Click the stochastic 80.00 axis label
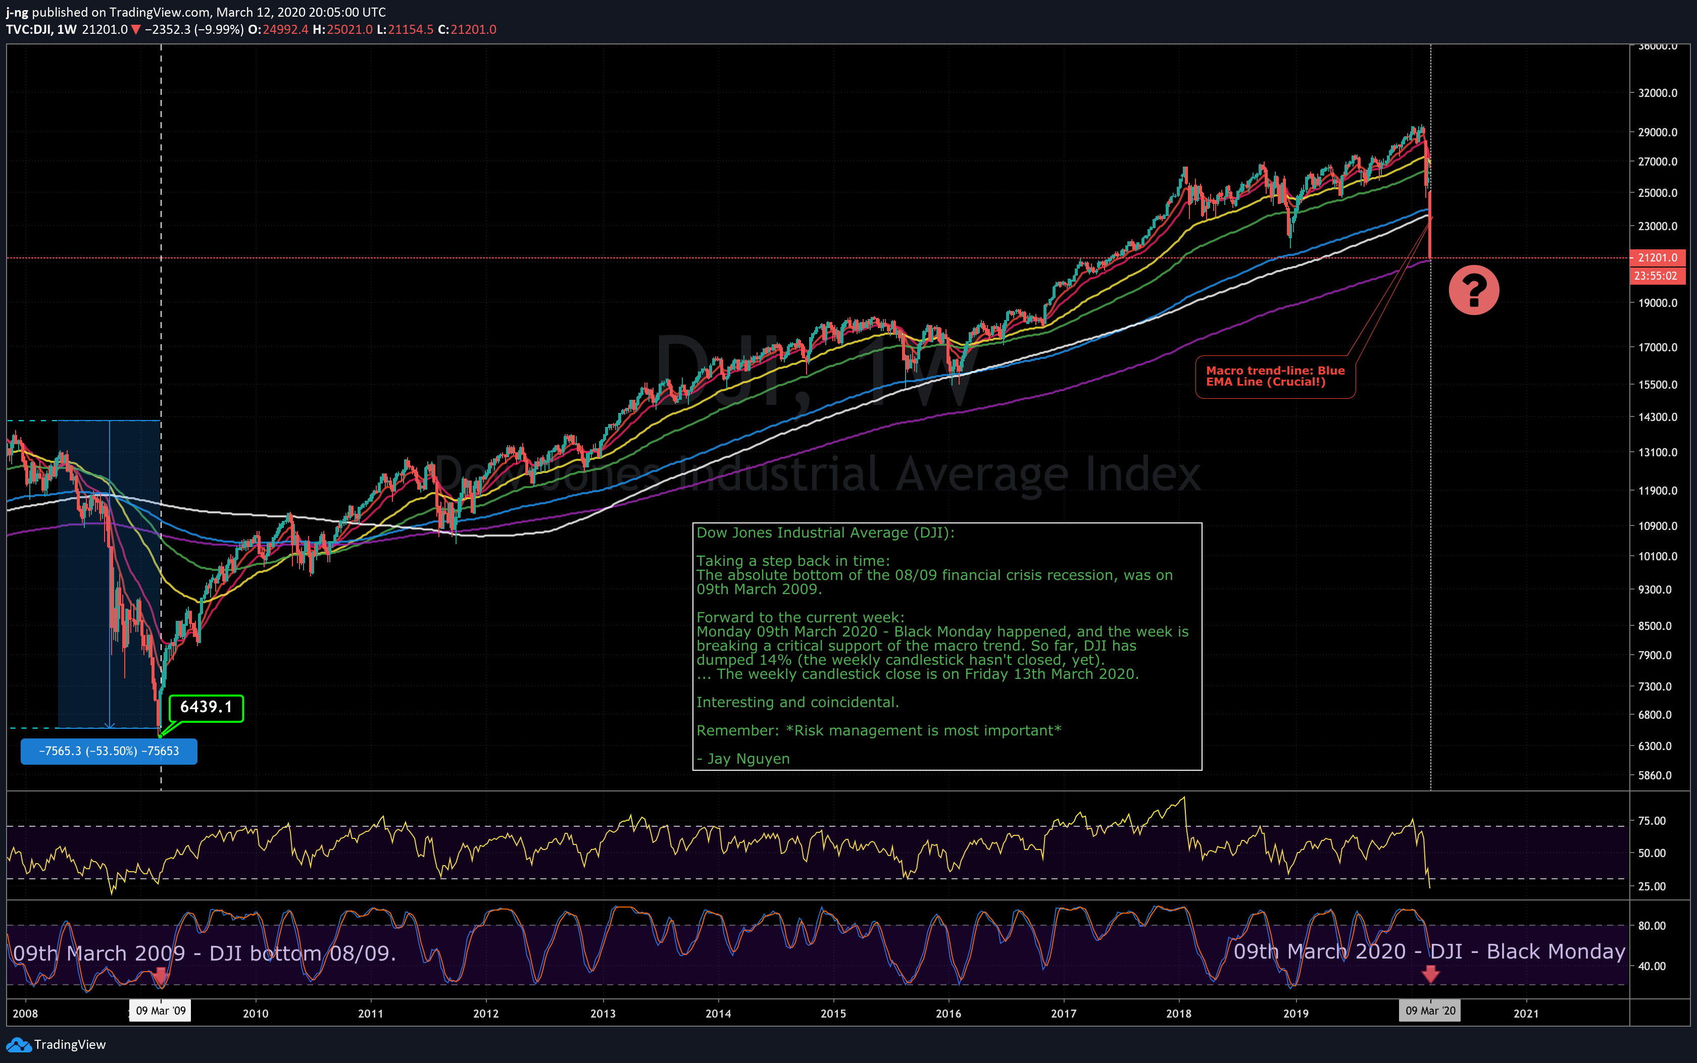The image size is (1697, 1063). [x=1652, y=926]
